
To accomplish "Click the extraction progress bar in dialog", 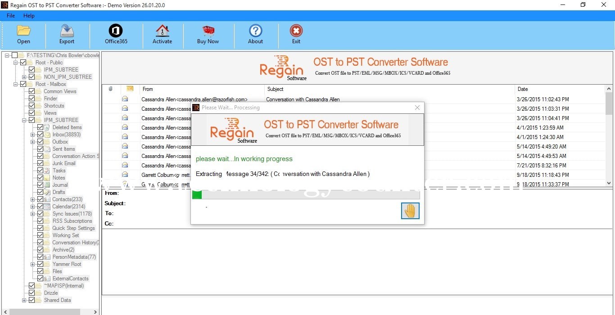I will click(306, 194).
